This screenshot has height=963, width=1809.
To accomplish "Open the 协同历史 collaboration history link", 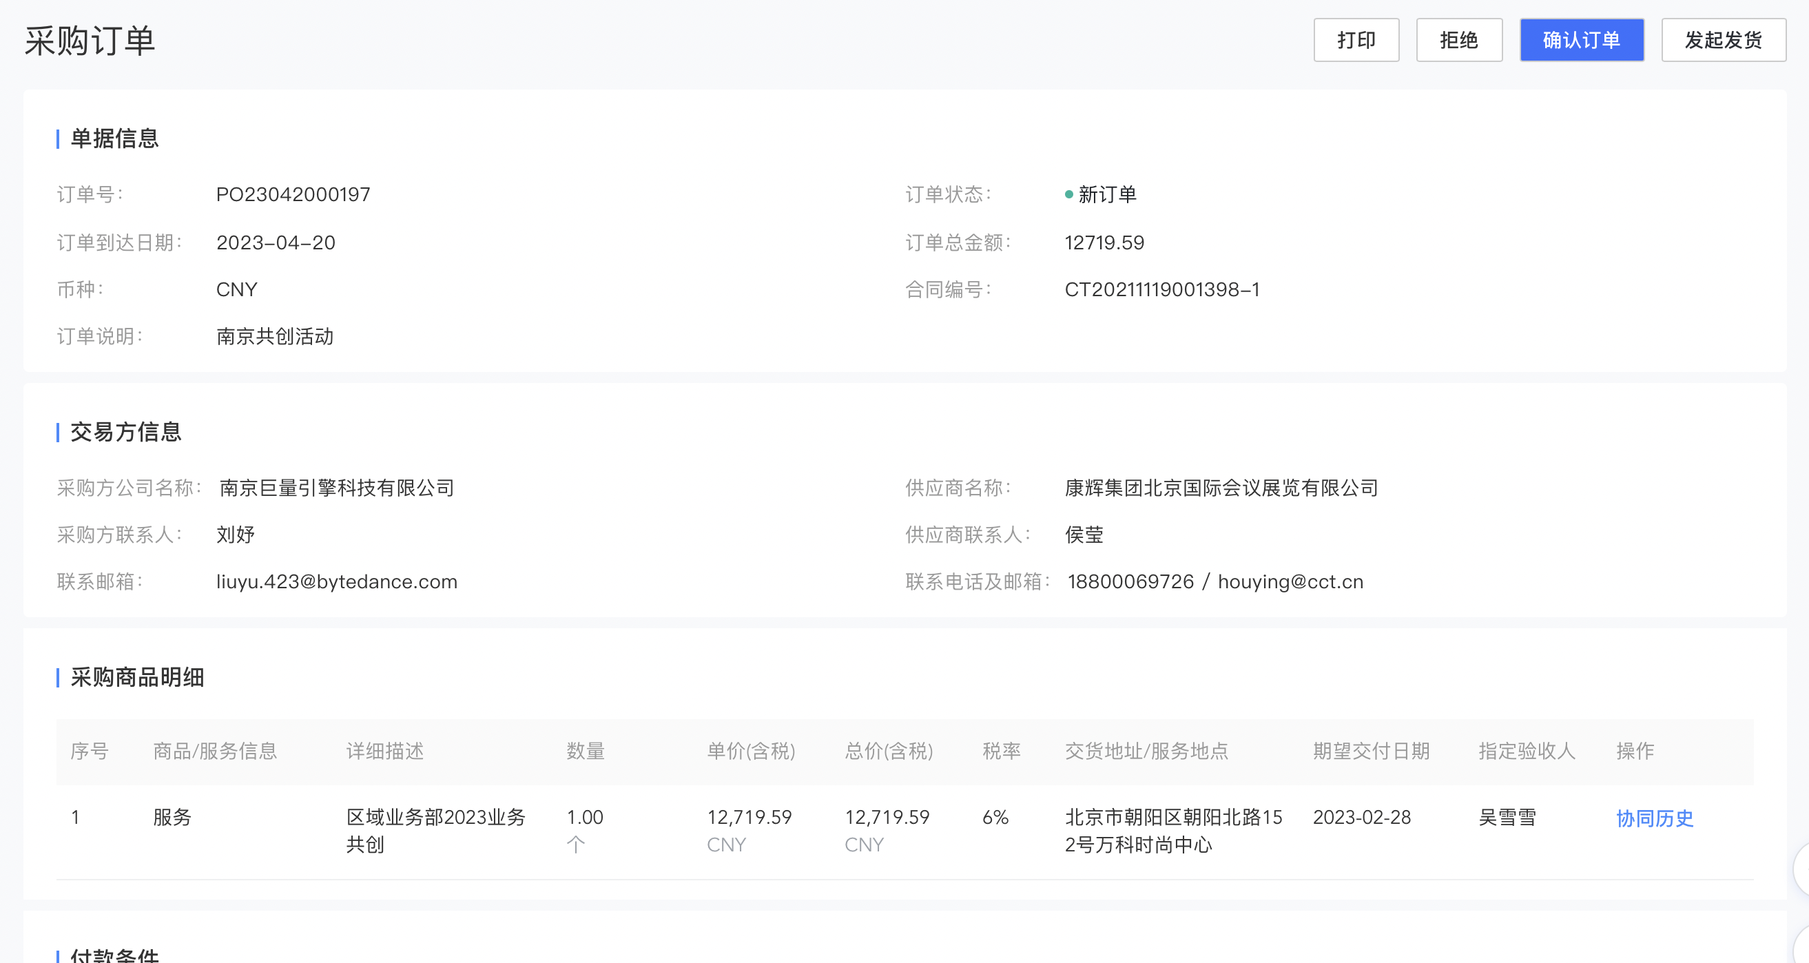I will point(1654,818).
